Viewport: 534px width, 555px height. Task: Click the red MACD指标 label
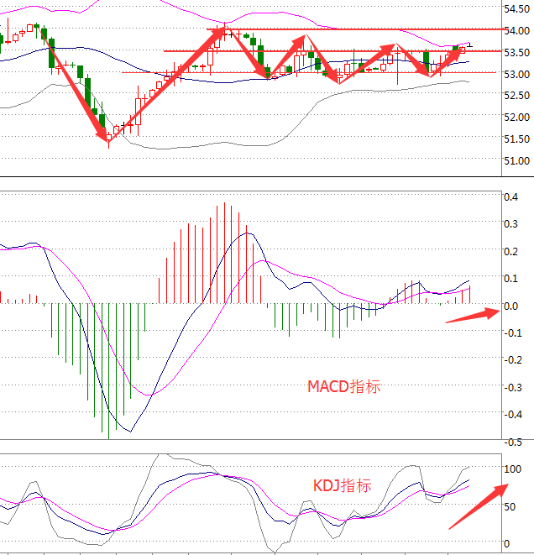point(343,386)
